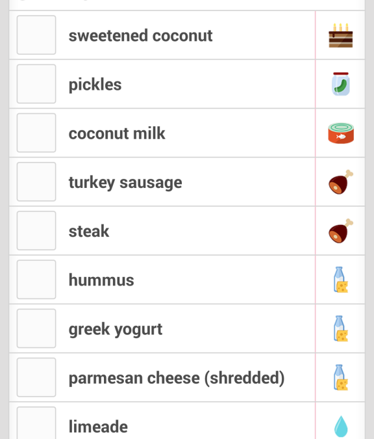Tap the dairy icon beside hummus
Screen dimensions: 374x439
341,280
